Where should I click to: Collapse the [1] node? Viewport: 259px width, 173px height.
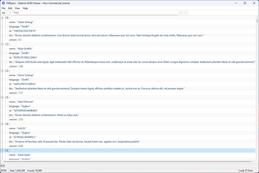coord(2,44)
